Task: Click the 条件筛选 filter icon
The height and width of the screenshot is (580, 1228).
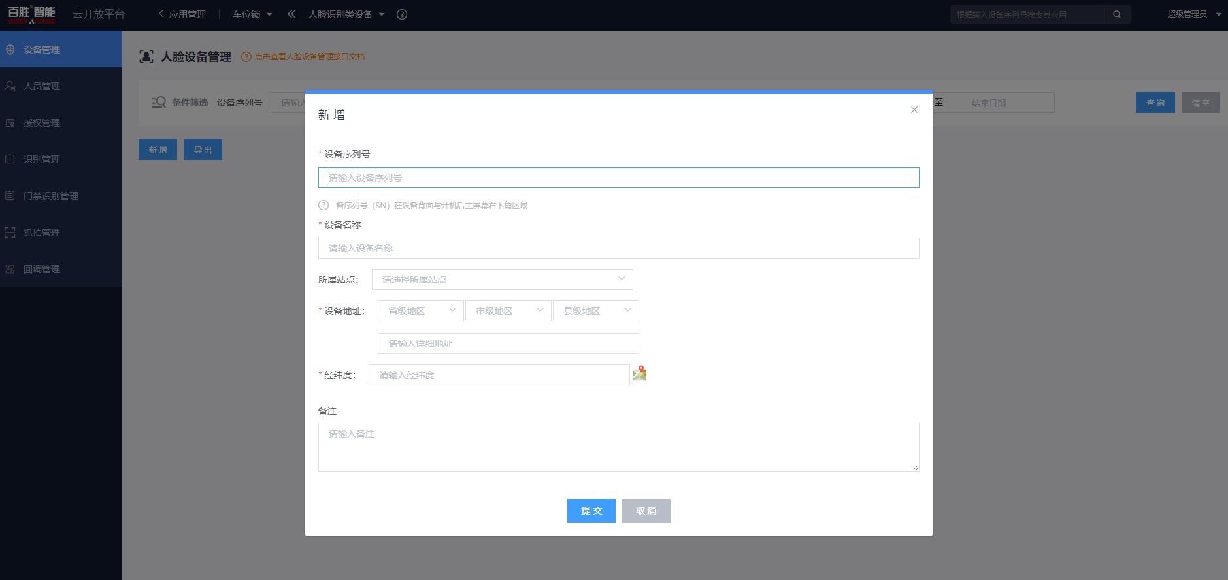Action: [158, 103]
